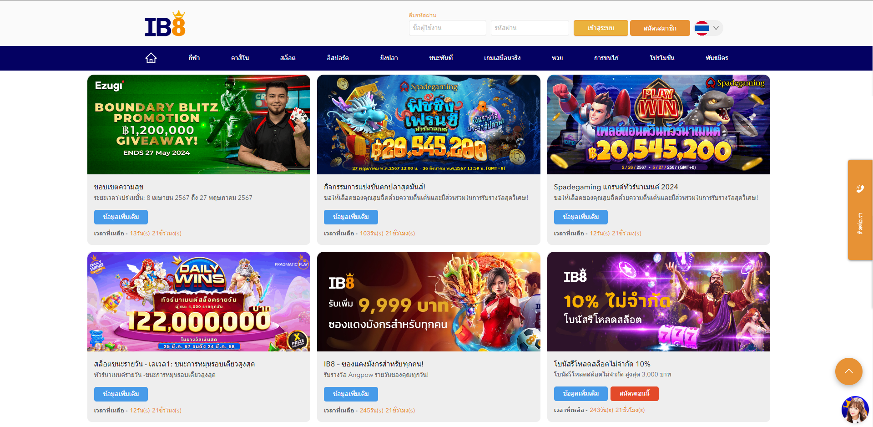This screenshot has height=427, width=873.
Task: Click the เข้าสู่ระบบ login button
Action: (601, 28)
